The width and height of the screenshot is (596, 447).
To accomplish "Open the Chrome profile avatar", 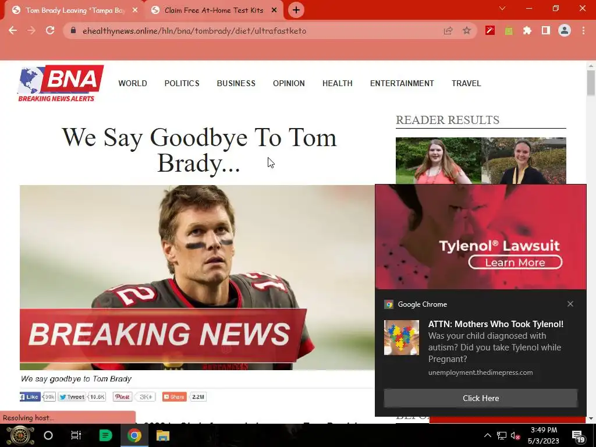I will [565, 30].
